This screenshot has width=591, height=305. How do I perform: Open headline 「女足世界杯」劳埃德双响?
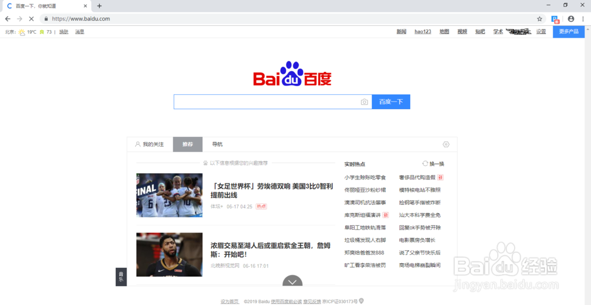coord(272,191)
